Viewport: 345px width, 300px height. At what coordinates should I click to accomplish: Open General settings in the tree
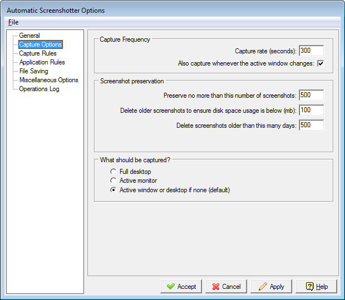click(x=29, y=36)
